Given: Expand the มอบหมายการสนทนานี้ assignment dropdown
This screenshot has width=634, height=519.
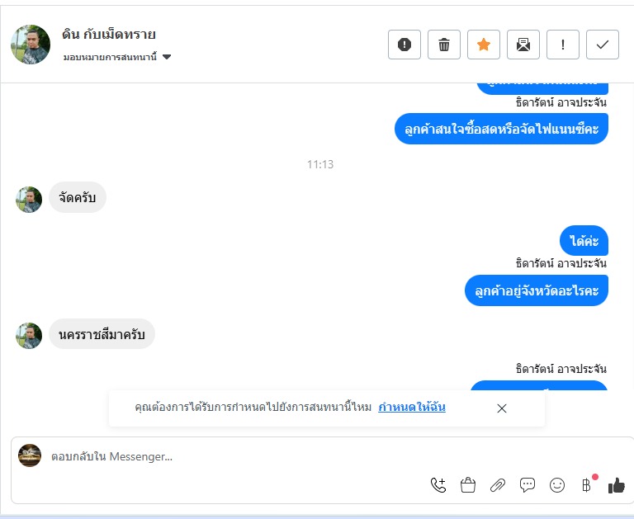Looking at the screenshot, I should [117, 57].
